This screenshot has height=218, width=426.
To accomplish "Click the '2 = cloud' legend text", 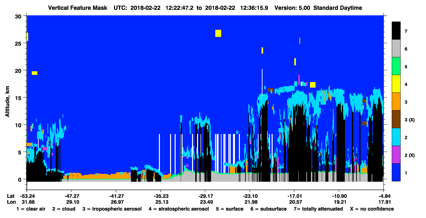I will (64, 209).
